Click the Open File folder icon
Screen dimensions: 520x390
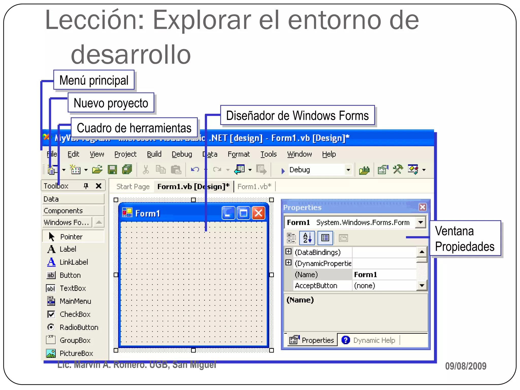tap(97, 169)
